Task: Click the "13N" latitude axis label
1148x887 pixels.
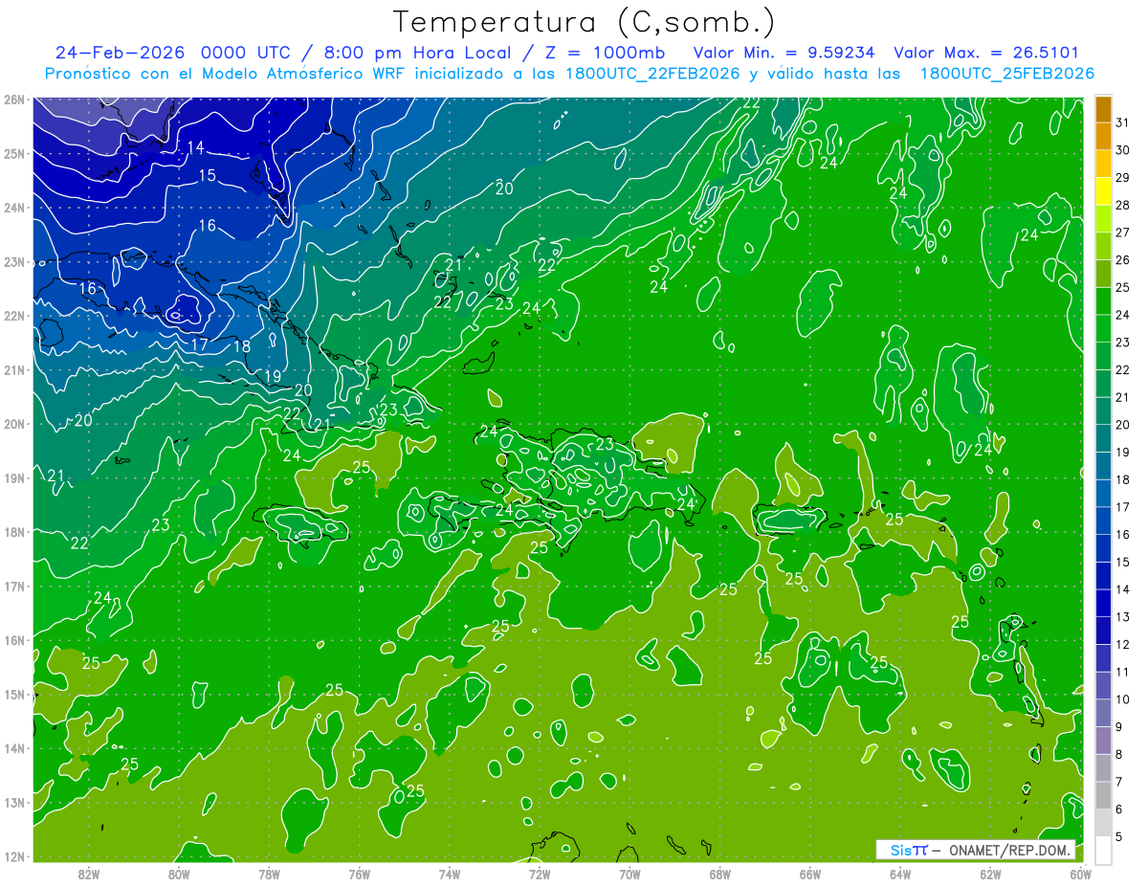Action: [12, 802]
